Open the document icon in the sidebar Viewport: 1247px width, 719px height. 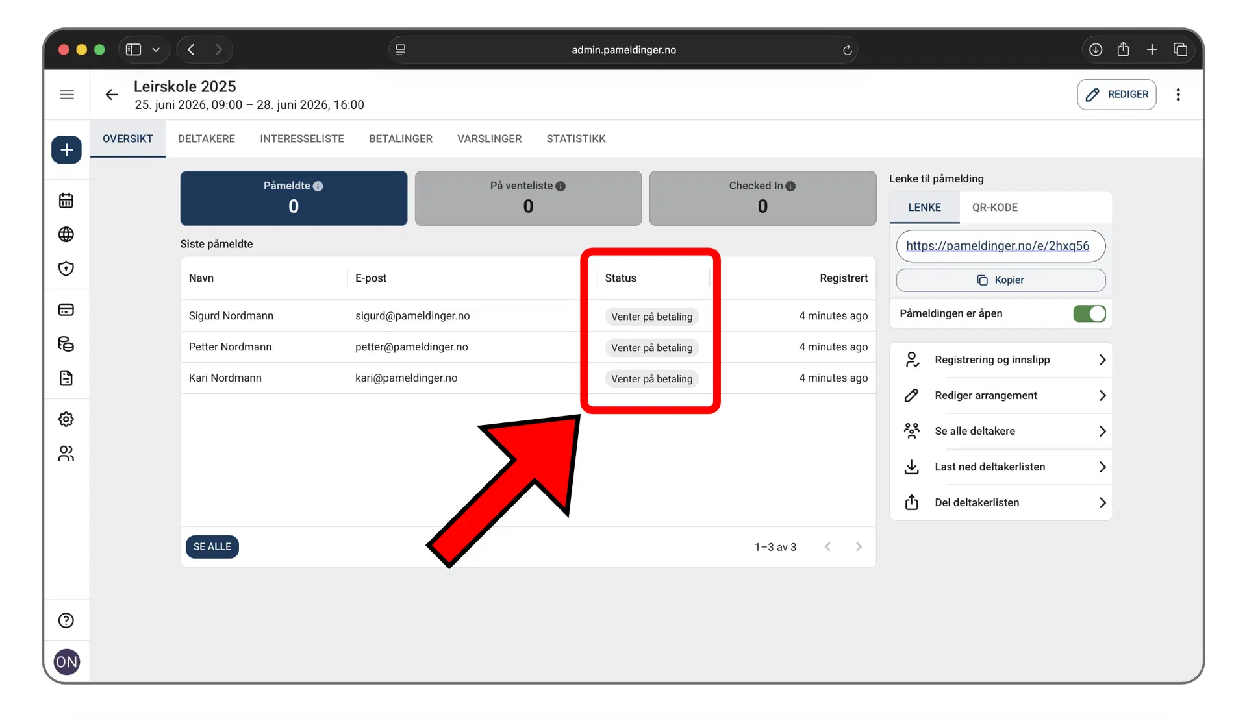click(x=66, y=378)
